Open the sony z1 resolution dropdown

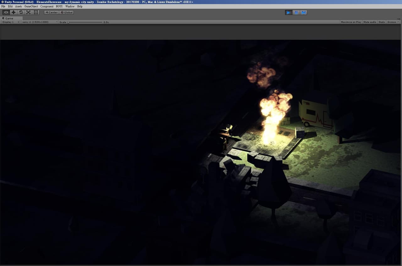tap(40, 22)
